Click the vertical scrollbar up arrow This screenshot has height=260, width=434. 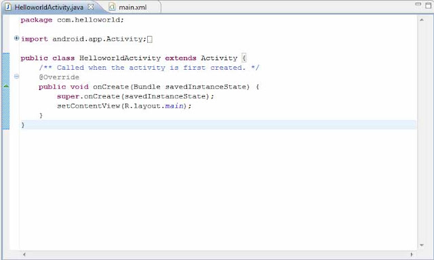[422, 20]
